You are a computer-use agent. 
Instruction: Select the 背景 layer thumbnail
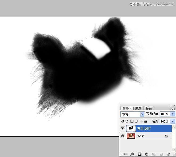[131, 136]
